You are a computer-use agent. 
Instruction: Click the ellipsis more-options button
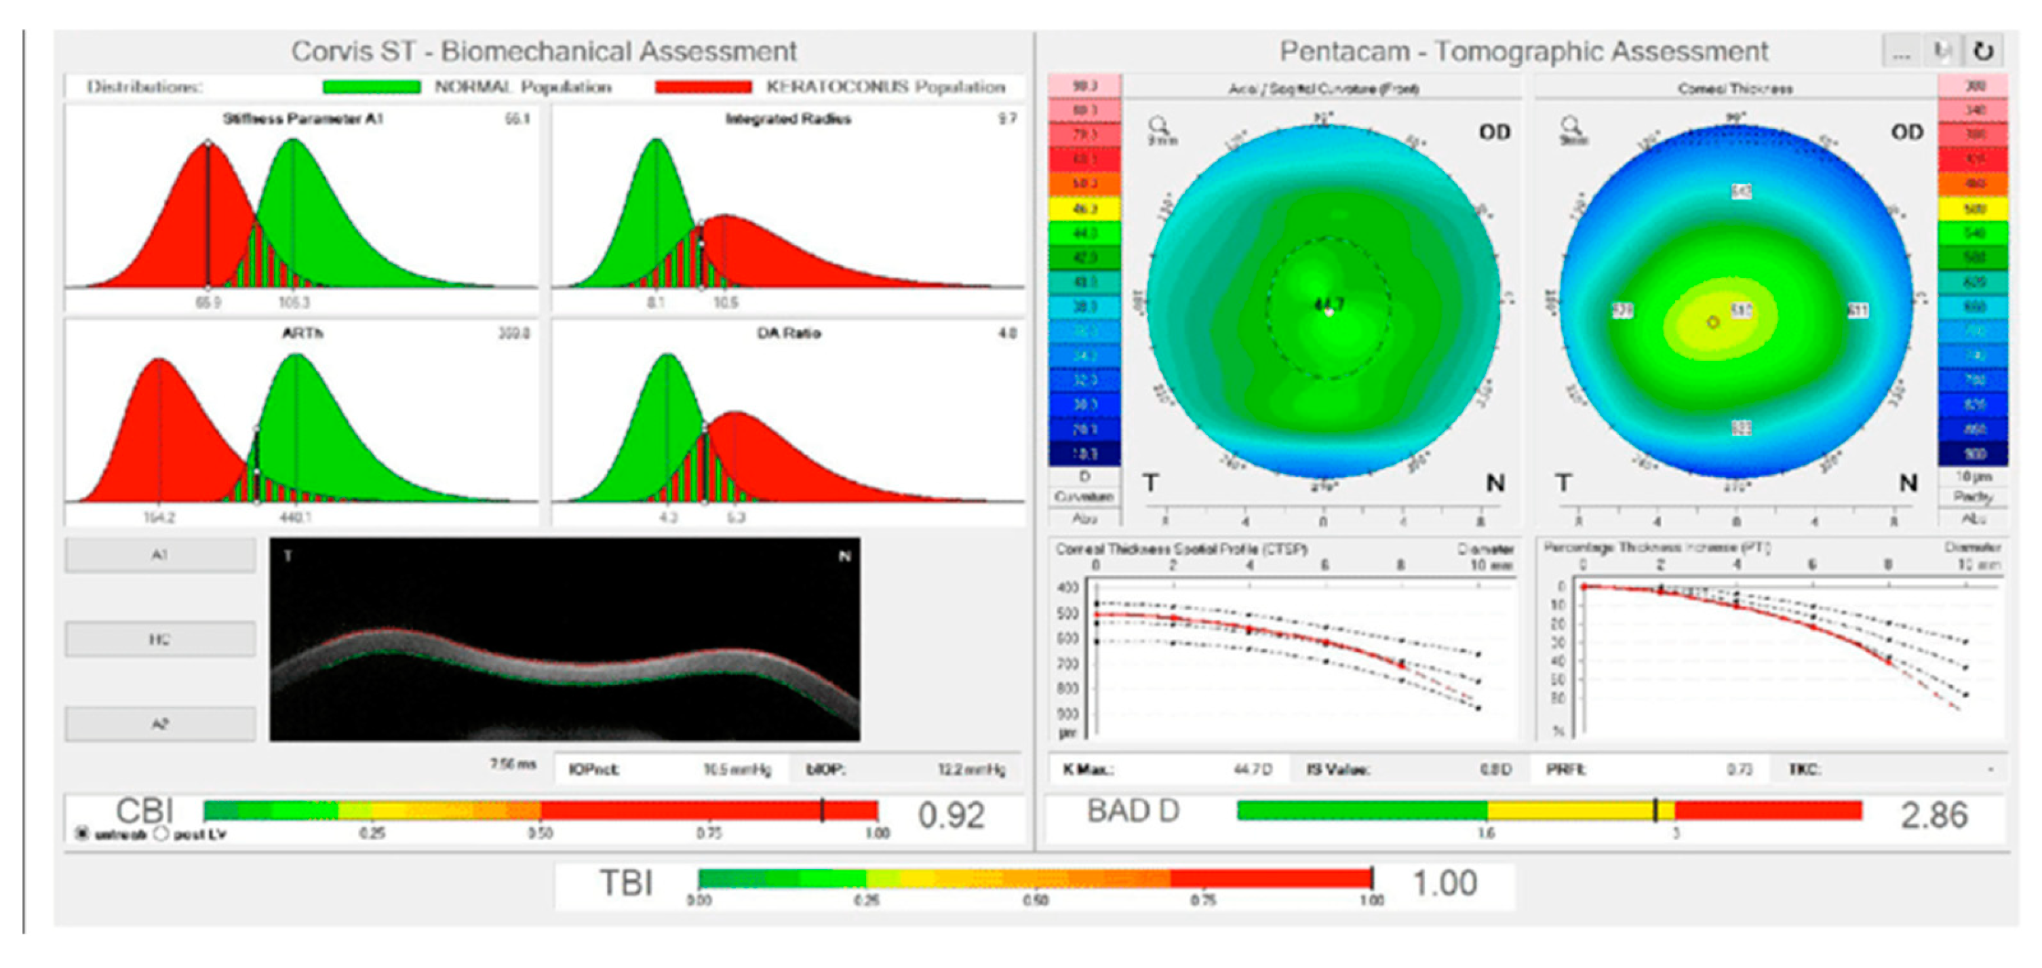pyautogui.click(x=1901, y=52)
